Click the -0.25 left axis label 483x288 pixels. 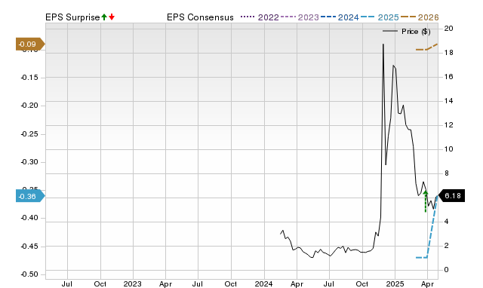(29, 134)
